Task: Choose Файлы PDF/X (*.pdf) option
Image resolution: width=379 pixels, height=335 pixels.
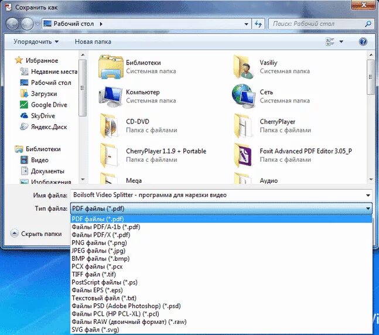Action: tap(221, 235)
